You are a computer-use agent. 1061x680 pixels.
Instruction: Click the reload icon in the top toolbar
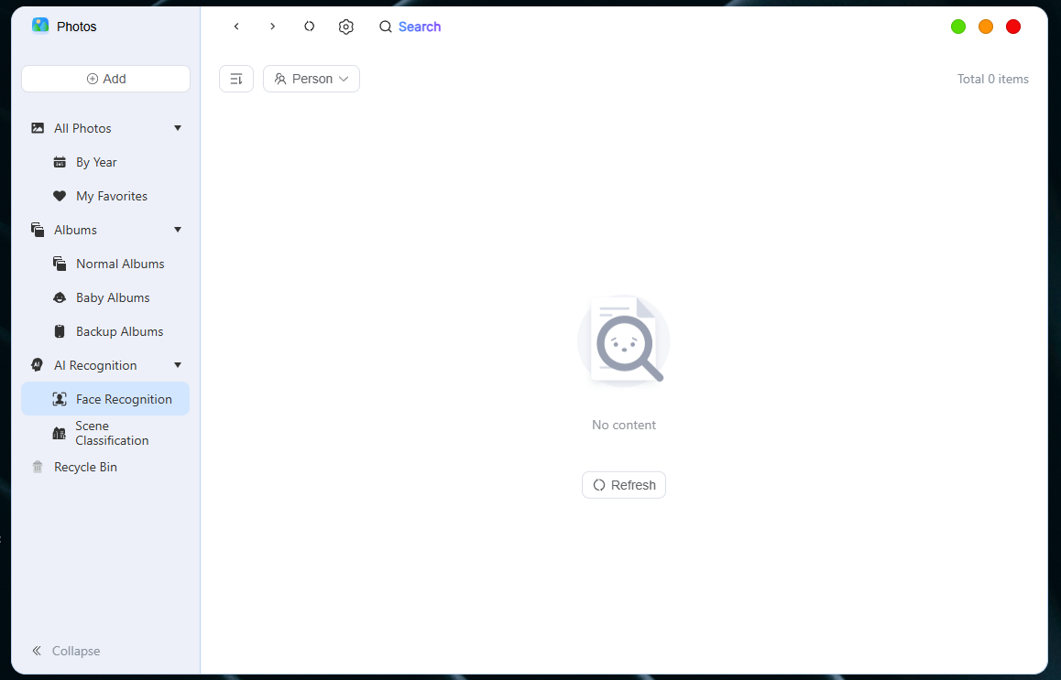pos(310,27)
